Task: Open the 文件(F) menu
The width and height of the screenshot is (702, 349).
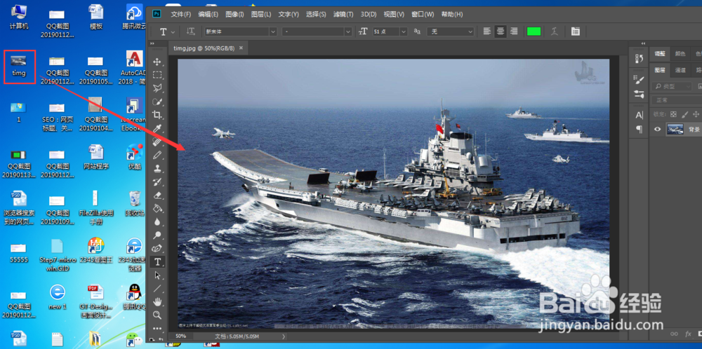Action: [x=181, y=14]
